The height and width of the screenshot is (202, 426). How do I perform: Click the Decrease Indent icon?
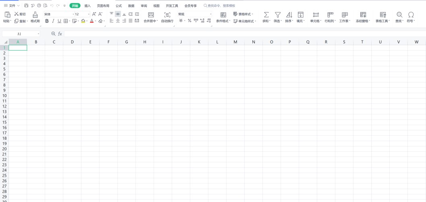(131, 14)
